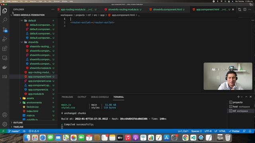Change end of line sequence LF
This screenshot has width=255, height=143.
pyautogui.click(x=216, y=131)
